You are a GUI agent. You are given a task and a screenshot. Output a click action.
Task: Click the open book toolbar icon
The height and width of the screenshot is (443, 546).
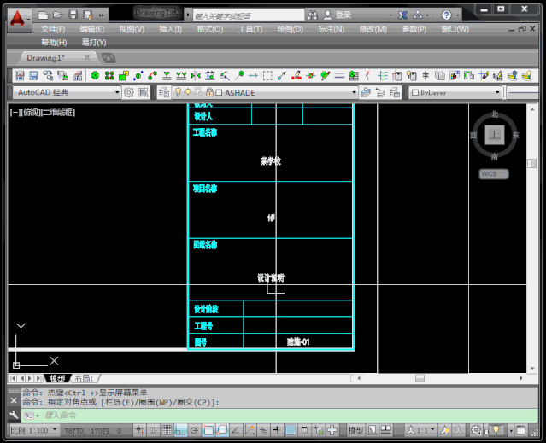point(440,75)
